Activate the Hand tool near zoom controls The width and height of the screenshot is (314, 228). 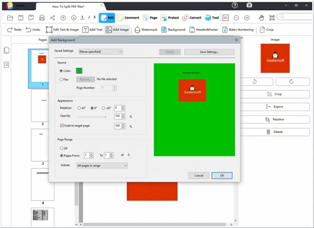pyautogui.click(x=262, y=17)
